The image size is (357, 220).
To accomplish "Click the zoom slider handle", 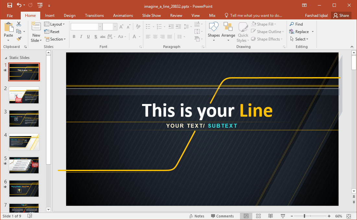I will coord(304,216).
